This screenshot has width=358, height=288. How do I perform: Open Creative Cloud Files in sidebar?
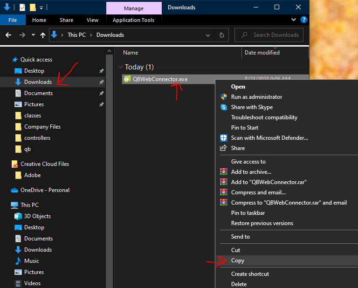coord(44,164)
